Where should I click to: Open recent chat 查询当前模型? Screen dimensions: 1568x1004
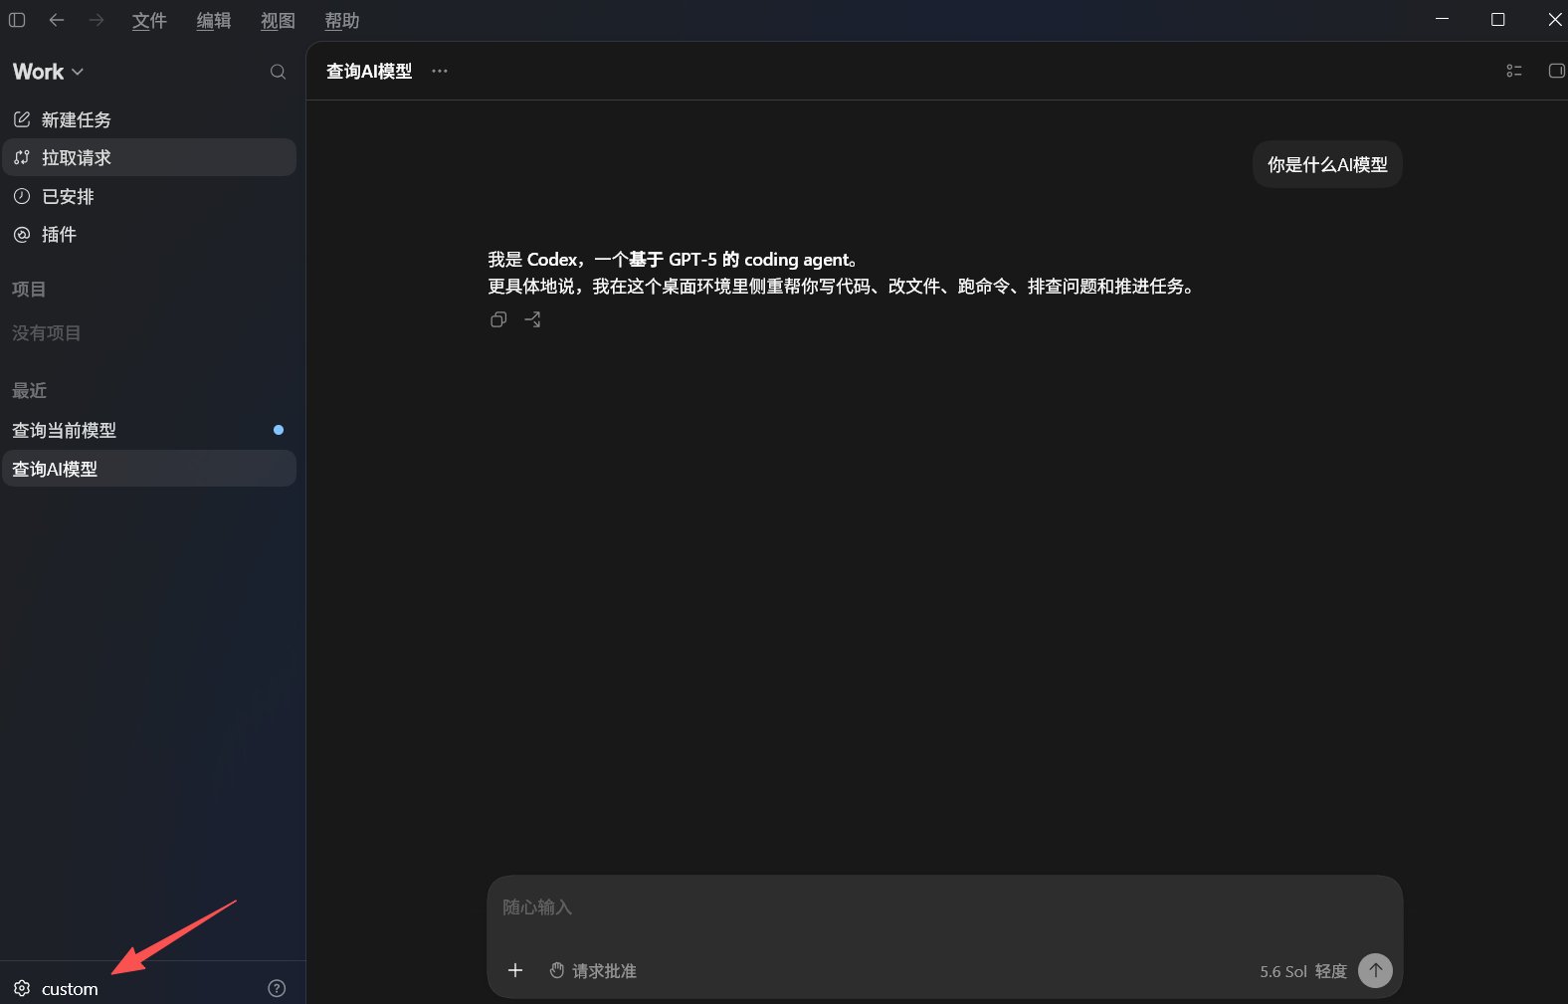point(149,430)
